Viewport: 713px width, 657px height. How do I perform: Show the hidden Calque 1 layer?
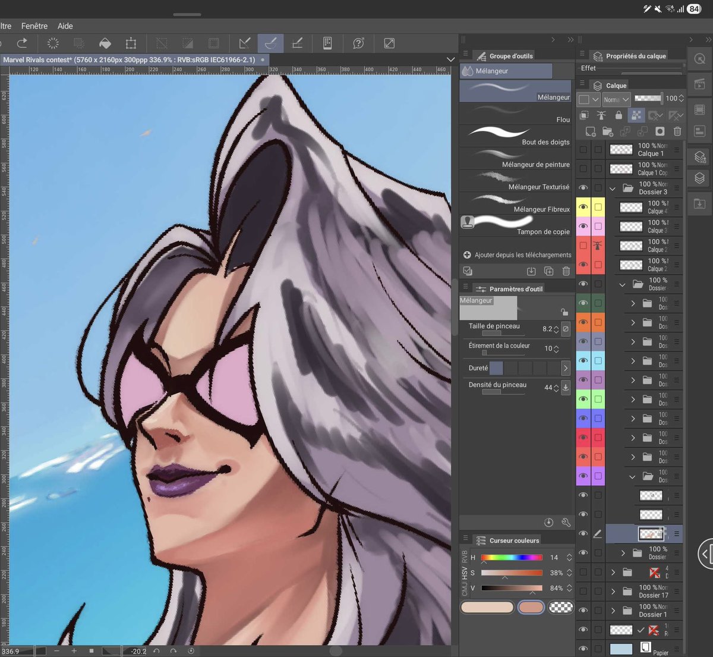tap(583, 149)
